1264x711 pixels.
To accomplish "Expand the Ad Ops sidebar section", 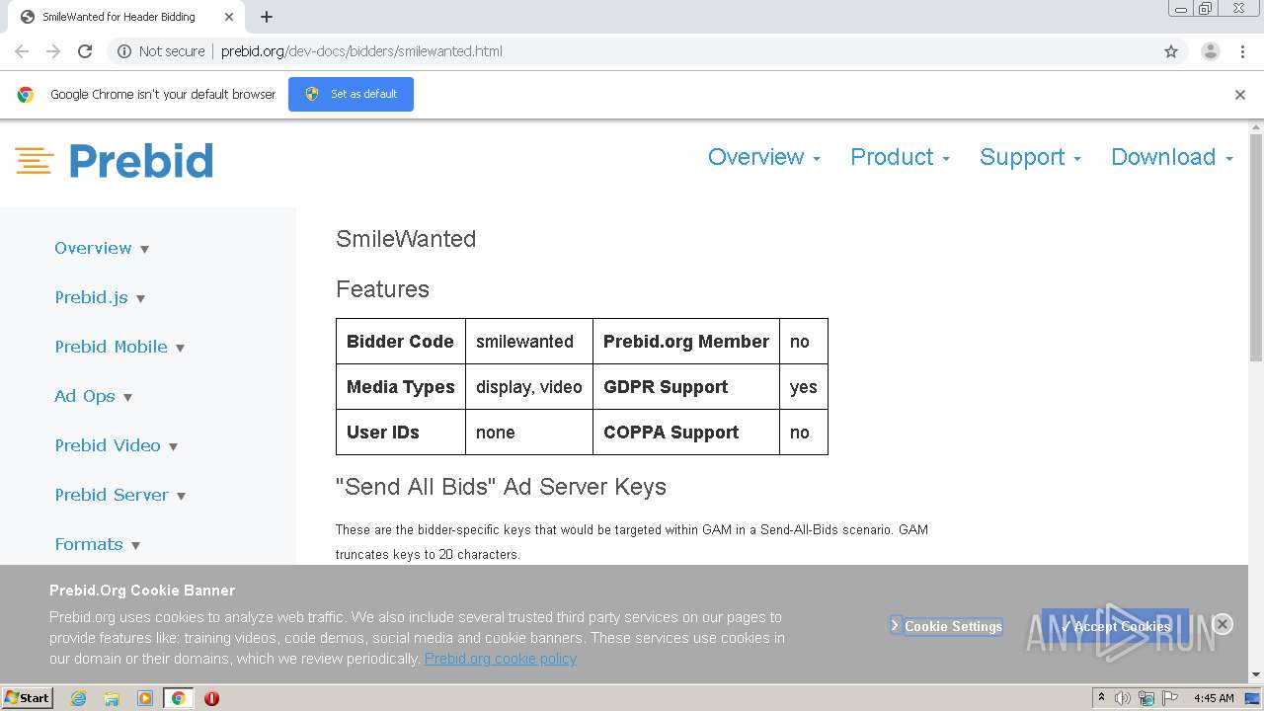I will coord(93,396).
